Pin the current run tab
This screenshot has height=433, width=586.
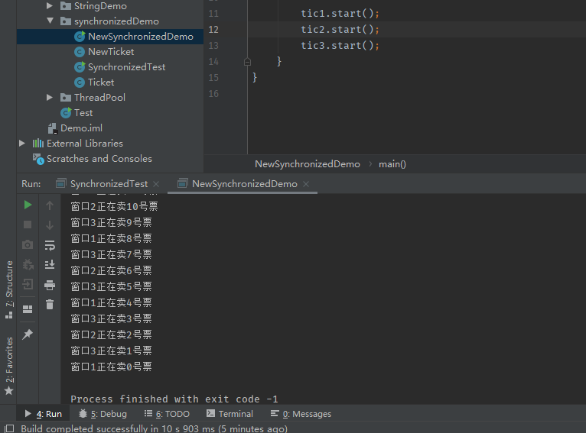click(x=28, y=334)
